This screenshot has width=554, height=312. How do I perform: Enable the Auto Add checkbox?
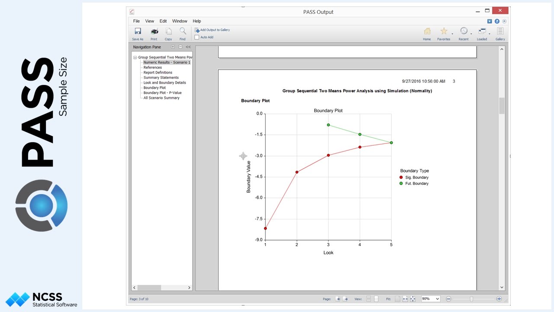click(x=197, y=37)
